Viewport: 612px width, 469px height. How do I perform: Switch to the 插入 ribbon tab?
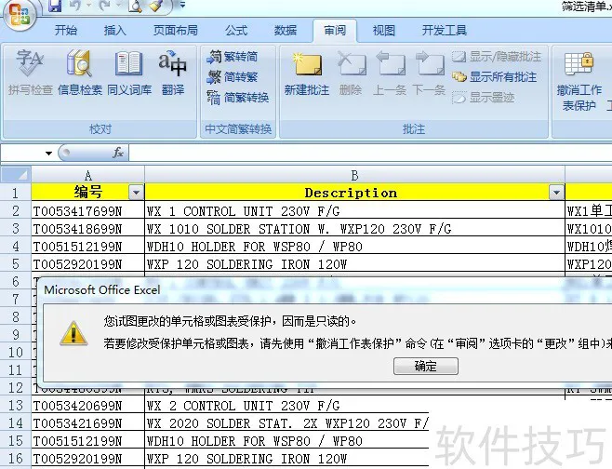pyautogui.click(x=114, y=30)
